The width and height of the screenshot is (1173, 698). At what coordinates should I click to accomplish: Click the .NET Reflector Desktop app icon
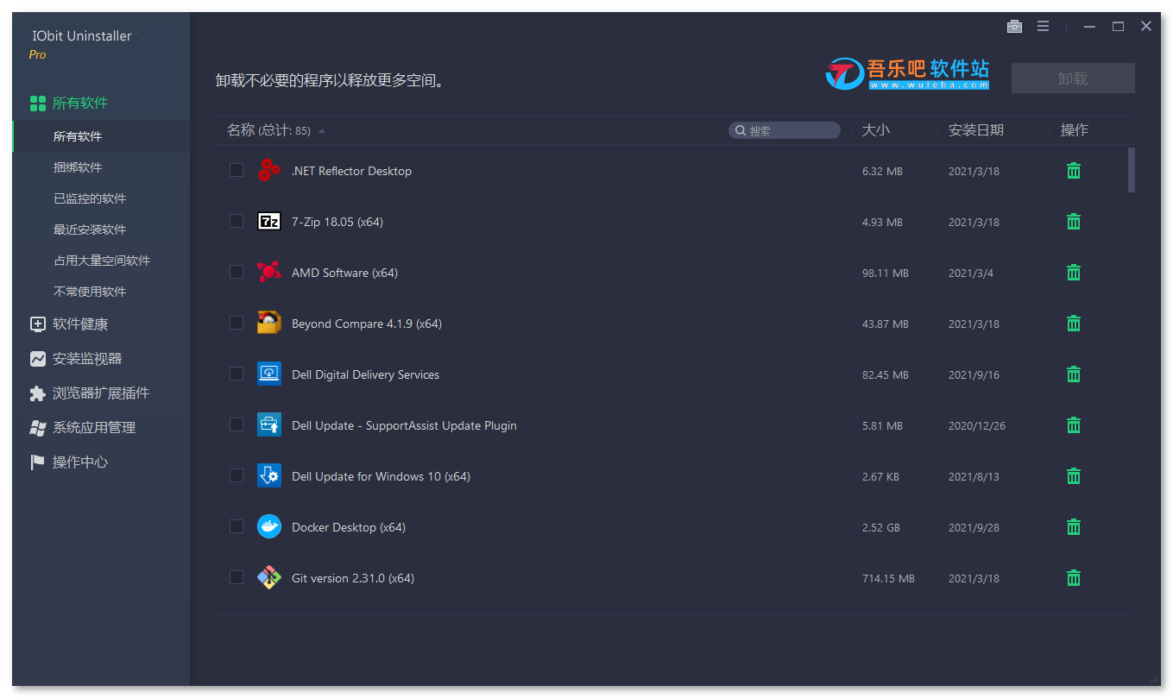[x=269, y=170]
